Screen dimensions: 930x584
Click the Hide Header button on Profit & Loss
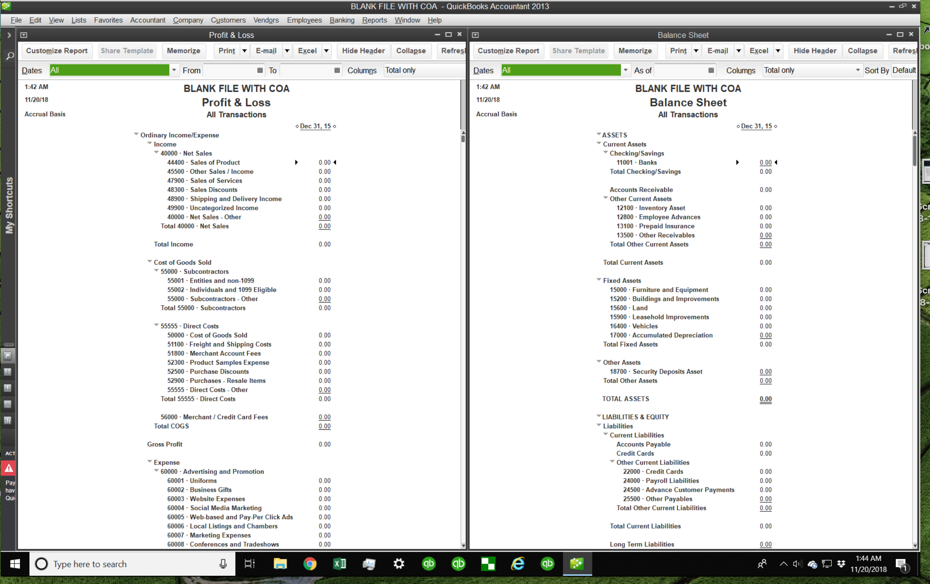pos(364,50)
